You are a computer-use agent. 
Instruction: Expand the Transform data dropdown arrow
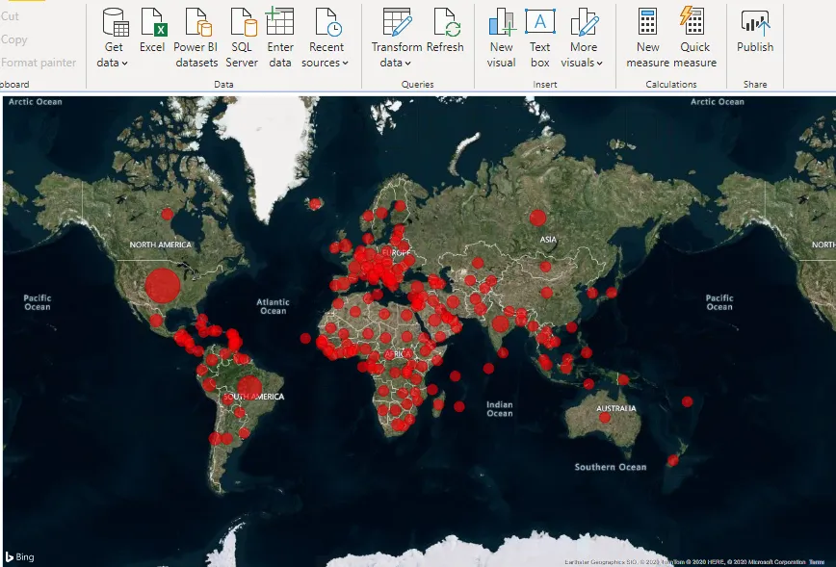click(x=407, y=63)
